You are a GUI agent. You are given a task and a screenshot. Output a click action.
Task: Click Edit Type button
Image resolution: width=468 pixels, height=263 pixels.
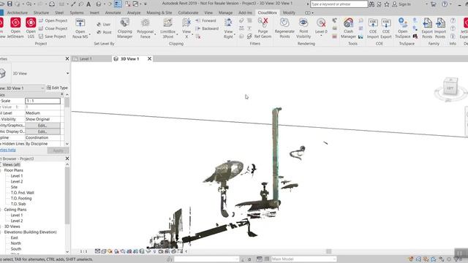57,88
